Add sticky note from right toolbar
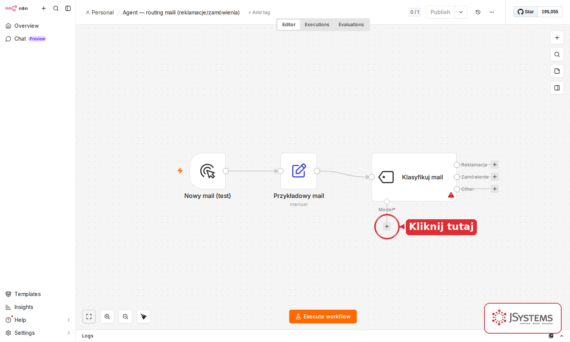The height and width of the screenshot is (342, 570). pyautogui.click(x=557, y=71)
